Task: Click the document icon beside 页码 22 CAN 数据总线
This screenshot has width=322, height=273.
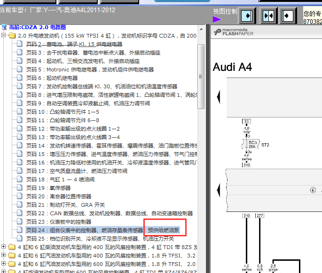Action: pyautogui.click(x=20, y=213)
